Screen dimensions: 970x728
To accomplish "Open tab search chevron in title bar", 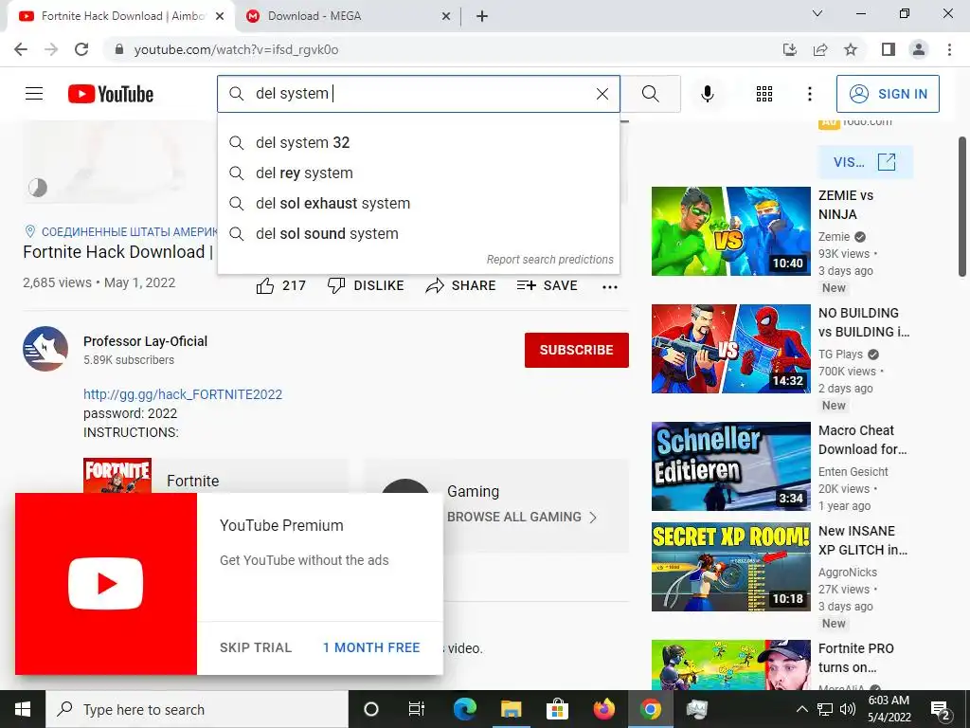I will pyautogui.click(x=817, y=13).
